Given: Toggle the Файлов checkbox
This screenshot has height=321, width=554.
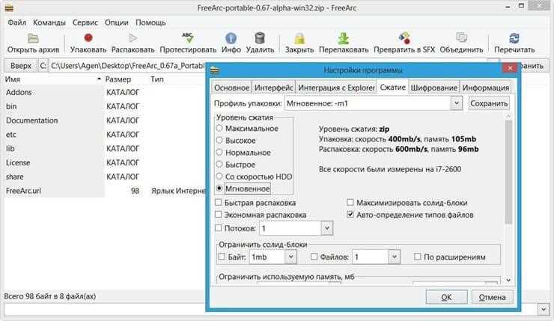Looking at the screenshot, I should tap(314, 257).
